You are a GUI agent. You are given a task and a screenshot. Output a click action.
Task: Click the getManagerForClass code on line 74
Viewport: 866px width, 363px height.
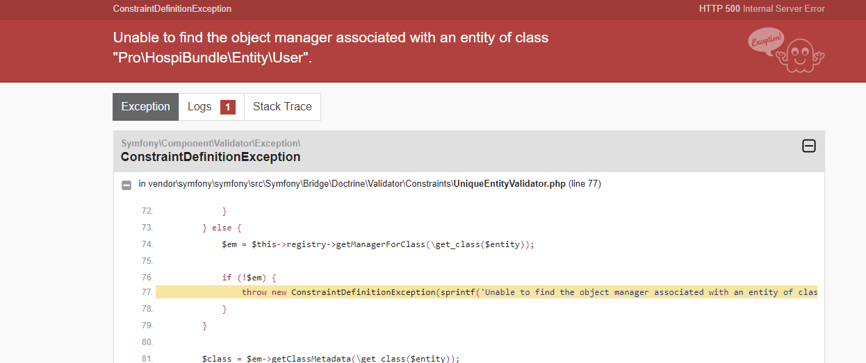380,244
